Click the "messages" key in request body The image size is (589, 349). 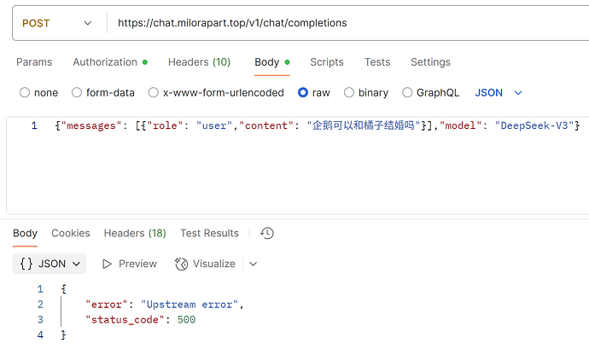point(91,125)
